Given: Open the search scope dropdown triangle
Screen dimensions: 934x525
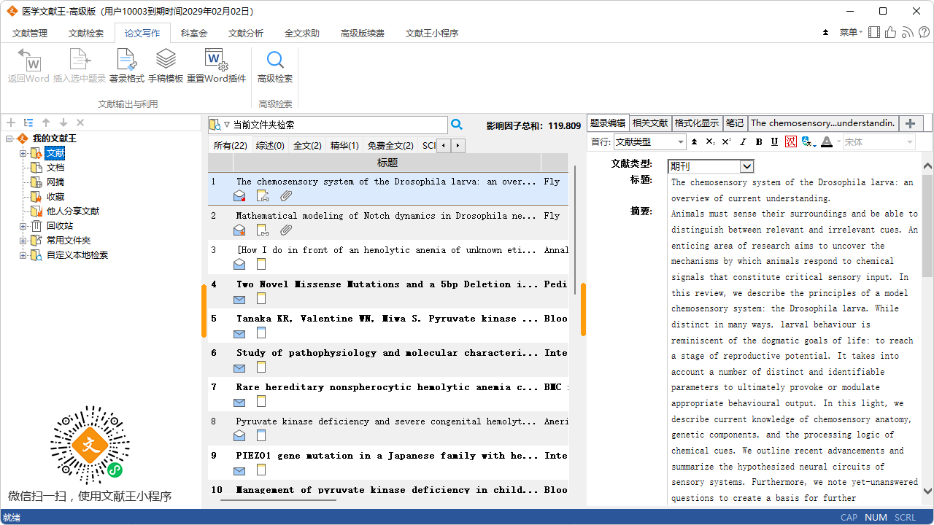Looking at the screenshot, I should pos(227,125).
